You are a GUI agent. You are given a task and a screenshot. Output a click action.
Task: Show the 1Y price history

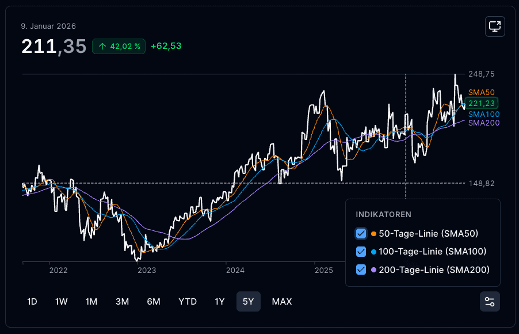(219, 302)
